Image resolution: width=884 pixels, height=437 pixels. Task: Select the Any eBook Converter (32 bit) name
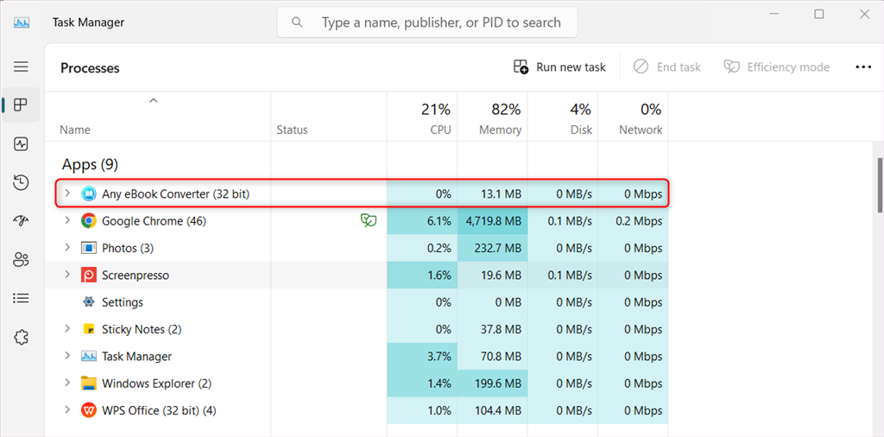pyautogui.click(x=175, y=194)
